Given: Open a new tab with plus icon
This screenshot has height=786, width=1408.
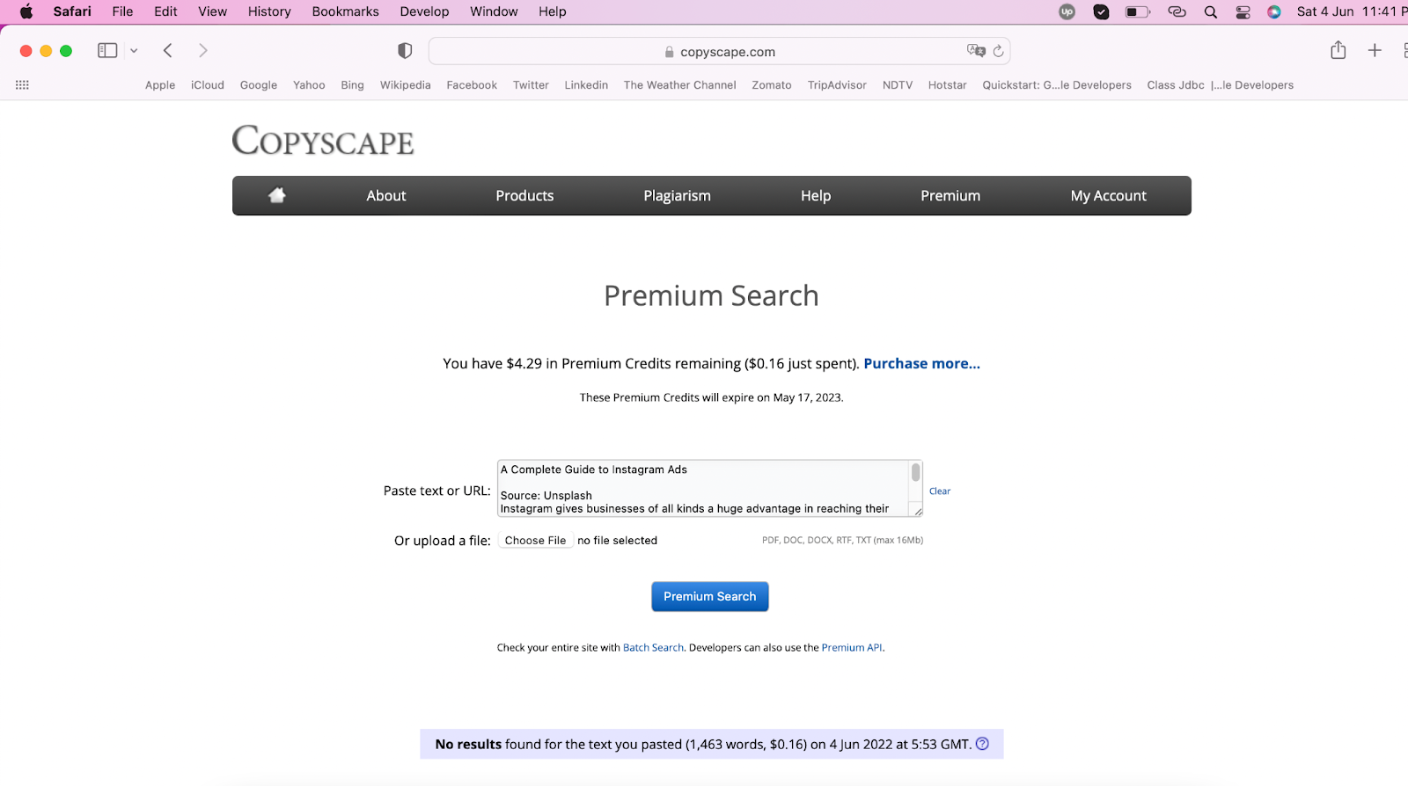Looking at the screenshot, I should 1375,51.
